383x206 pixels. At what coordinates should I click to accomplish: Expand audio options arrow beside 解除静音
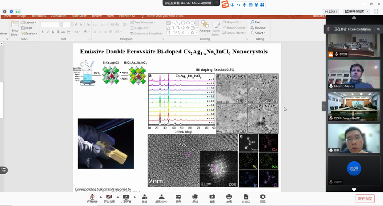point(101,197)
